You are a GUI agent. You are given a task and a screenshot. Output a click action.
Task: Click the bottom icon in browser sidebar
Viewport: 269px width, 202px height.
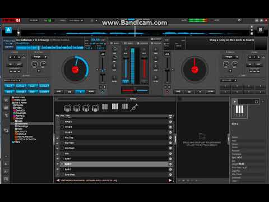pos(6,179)
